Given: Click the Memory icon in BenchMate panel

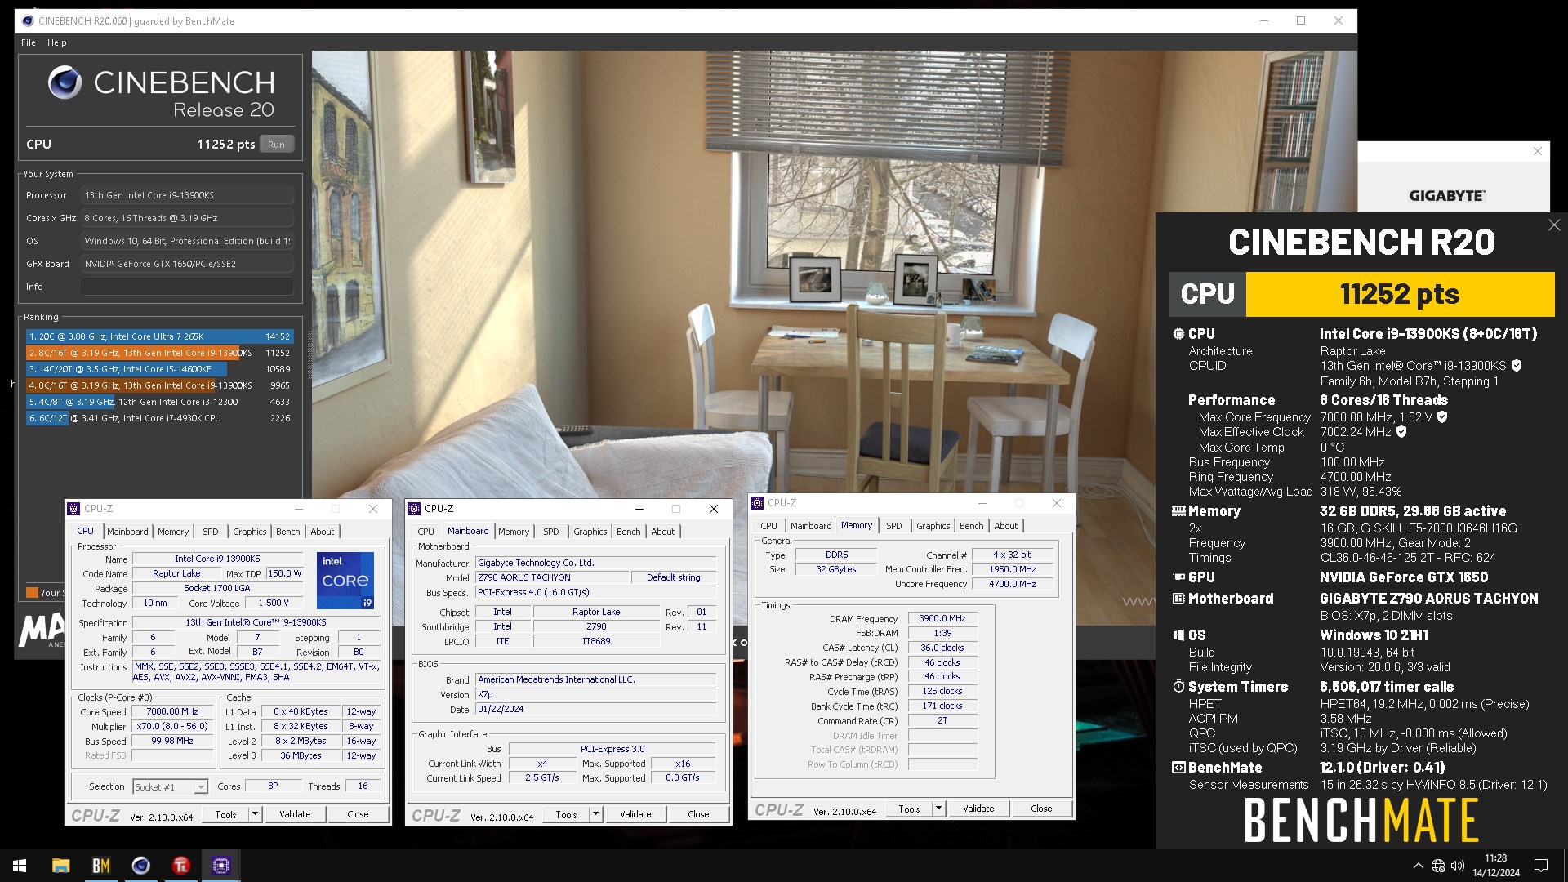Looking at the screenshot, I should click(1178, 511).
